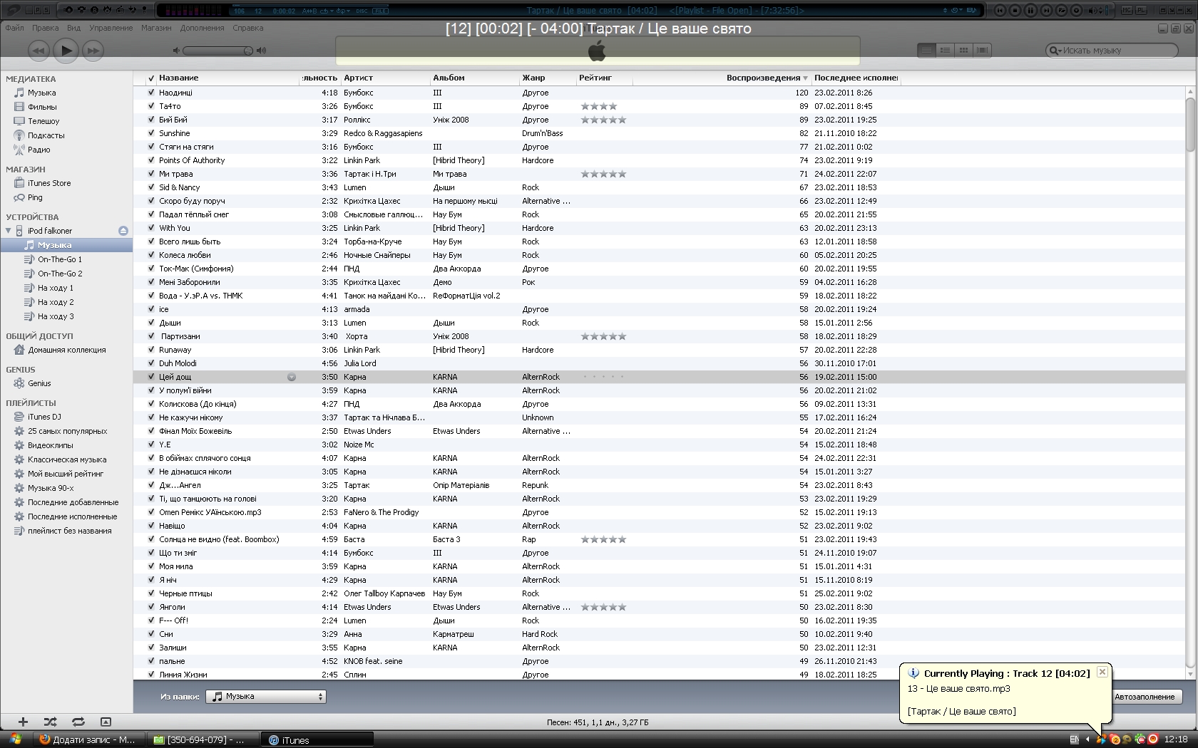Click the Add playlist plus icon
The height and width of the screenshot is (748, 1198).
[23, 722]
